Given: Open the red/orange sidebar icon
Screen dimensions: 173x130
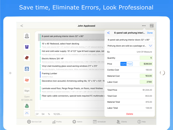Looking at the screenshot, I should [x=27, y=80].
